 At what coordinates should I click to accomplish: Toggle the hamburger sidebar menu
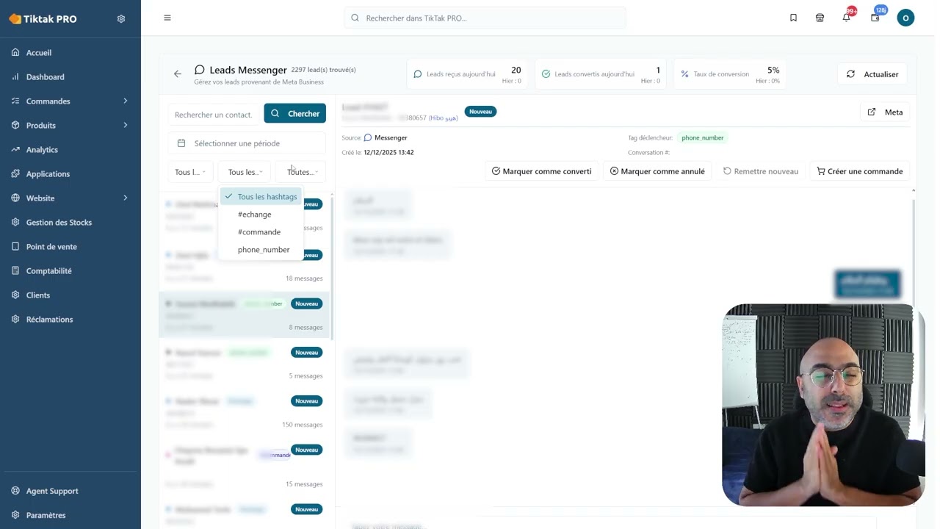[x=167, y=18]
